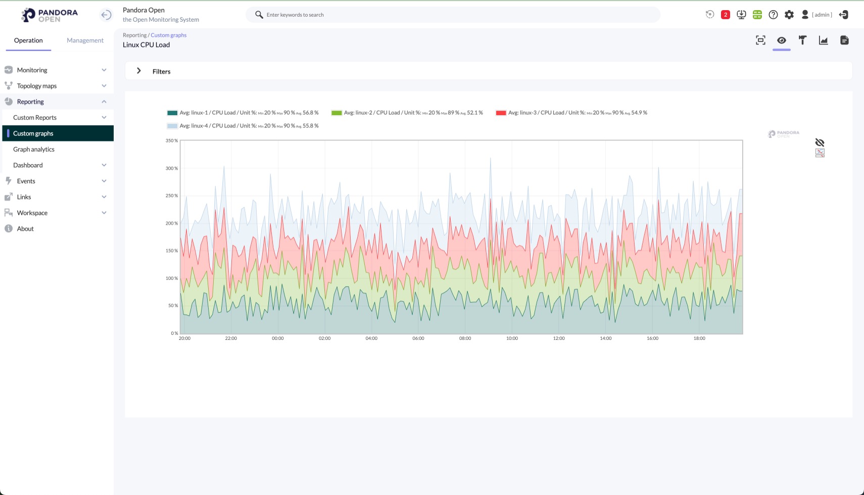Viewport: 864px width, 495px height.
Task: Open the area chart icon tab
Action: pyautogui.click(x=823, y=40)
